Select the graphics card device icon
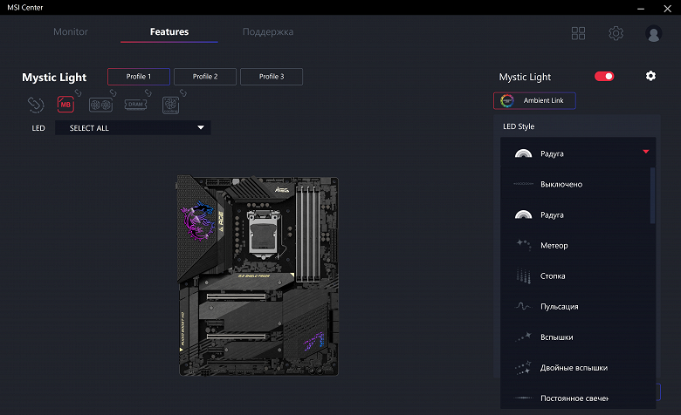Screen dimensions: 681x415 (100, 105)
